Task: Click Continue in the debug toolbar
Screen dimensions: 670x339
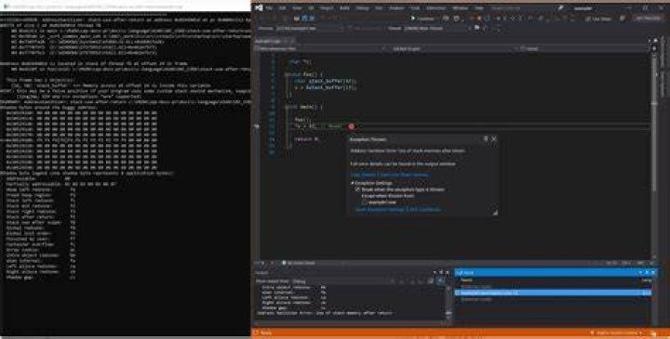Action: click(x=422, y=19)
